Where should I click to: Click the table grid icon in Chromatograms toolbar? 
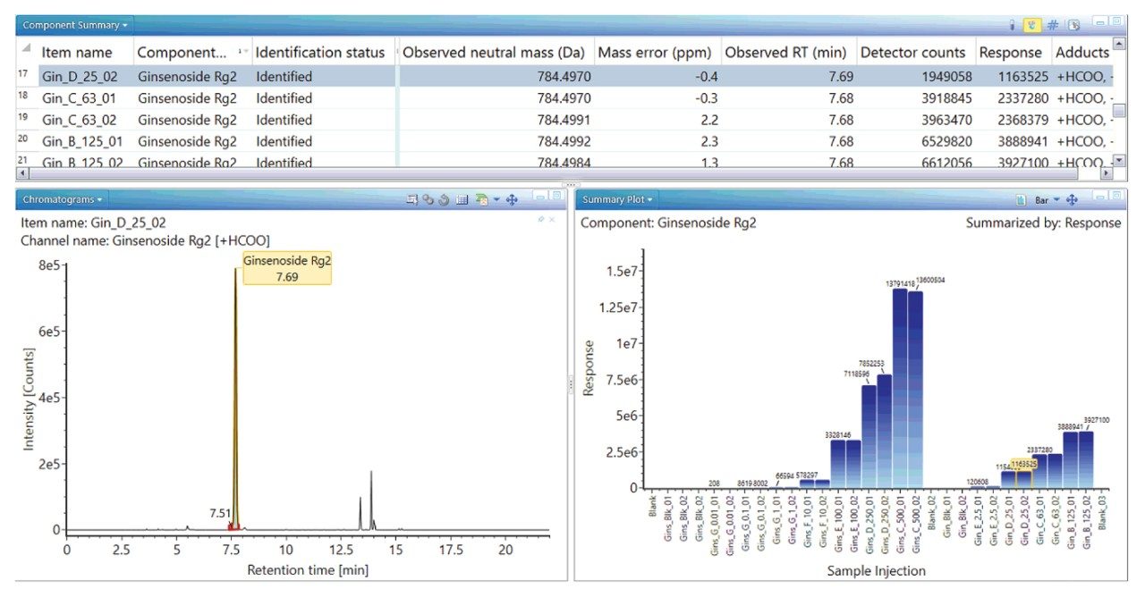[x=462, y=200]
